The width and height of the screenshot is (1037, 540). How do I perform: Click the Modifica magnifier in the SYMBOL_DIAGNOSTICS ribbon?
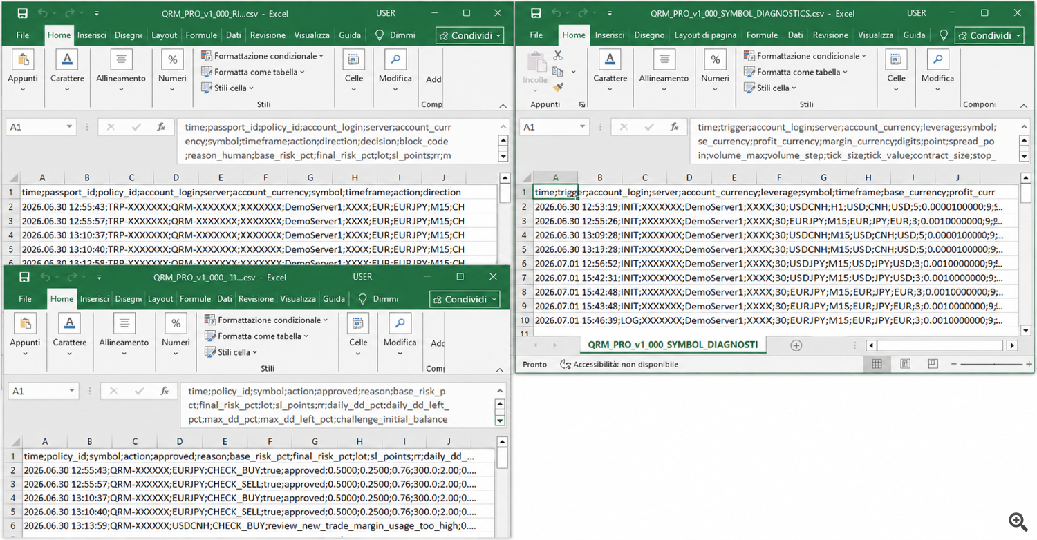(937, 60)
